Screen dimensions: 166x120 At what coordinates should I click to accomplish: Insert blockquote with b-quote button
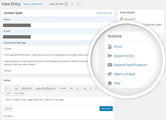coord(63,88)
